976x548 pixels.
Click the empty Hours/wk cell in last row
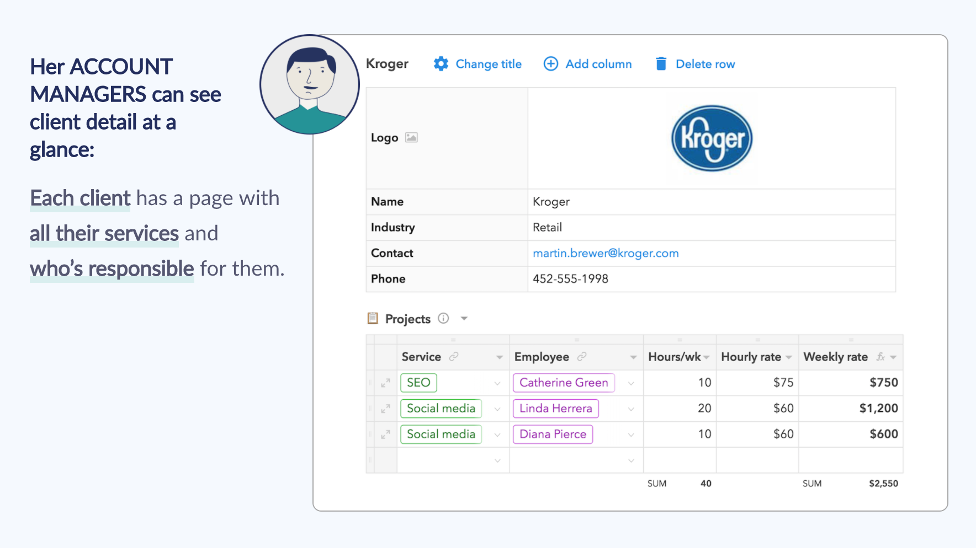680,460
